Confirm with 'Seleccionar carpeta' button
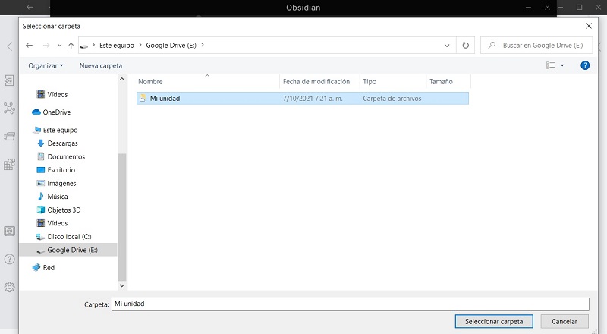Image resolution: width=607 pixels, height=334 pixels. point(494,321)
